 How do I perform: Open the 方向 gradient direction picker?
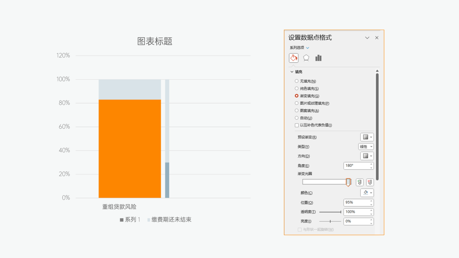[368, 156]
